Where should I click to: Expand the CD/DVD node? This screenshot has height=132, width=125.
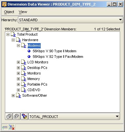pos(18,90)
